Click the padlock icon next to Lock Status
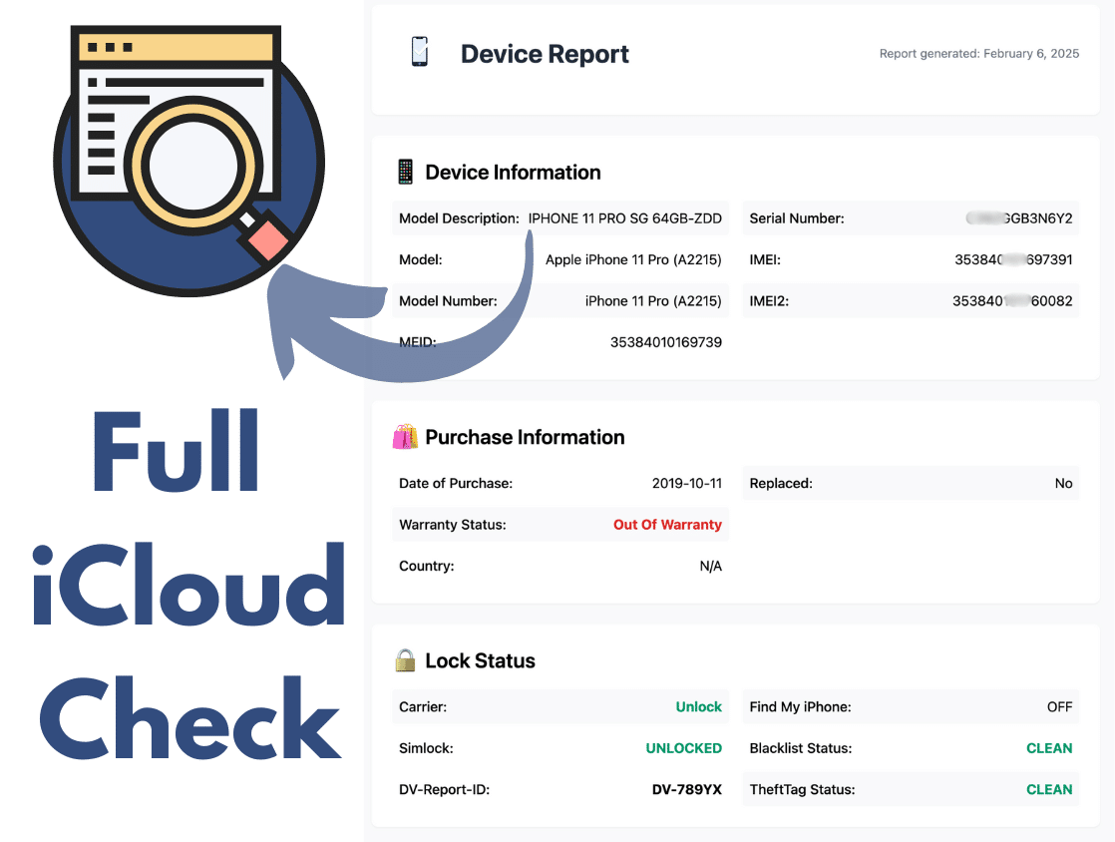This screenshot has height=842, width=1115. 405,660
